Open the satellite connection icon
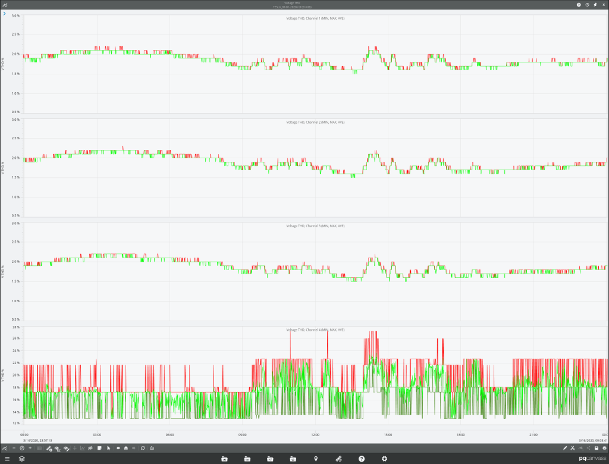Image resolution: width=609 pixels, height=464 pixels. pos(338,459)
